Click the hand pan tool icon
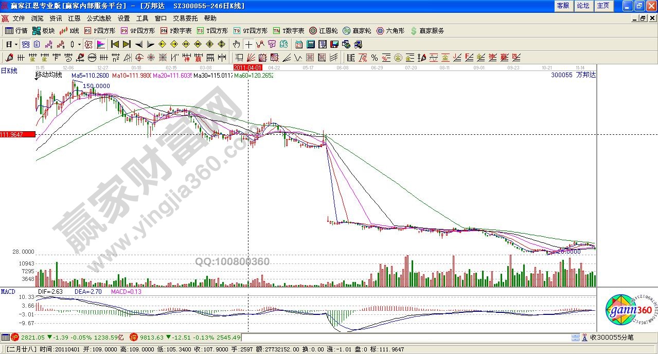Screen dimensions: 658x354 tap(237, 44)
